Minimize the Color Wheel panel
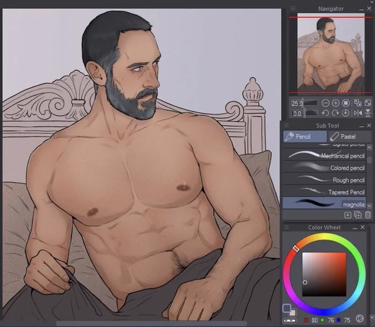Viewport: 375px width, 327px height. 355,228
